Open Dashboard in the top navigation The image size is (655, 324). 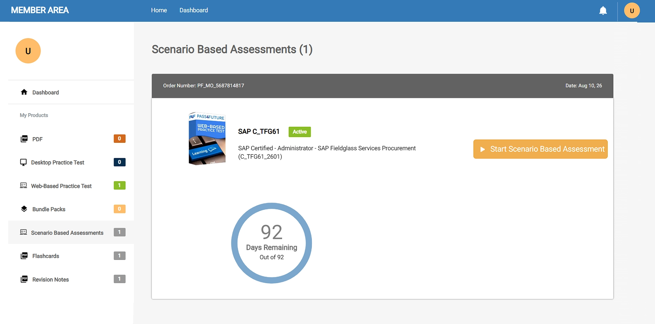(x=194, y=10)
